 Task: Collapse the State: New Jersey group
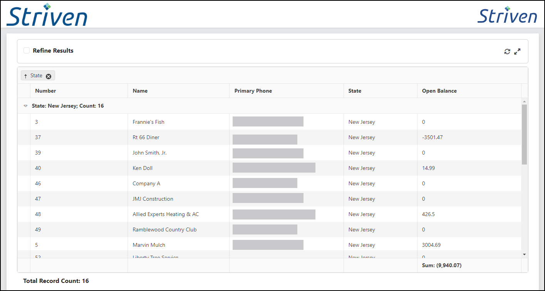(x=25, y=106)
